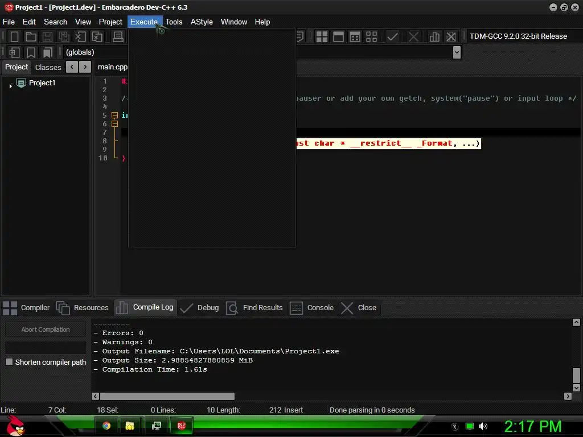Select the main.cpp editor tab

click(x=112, y=67)
